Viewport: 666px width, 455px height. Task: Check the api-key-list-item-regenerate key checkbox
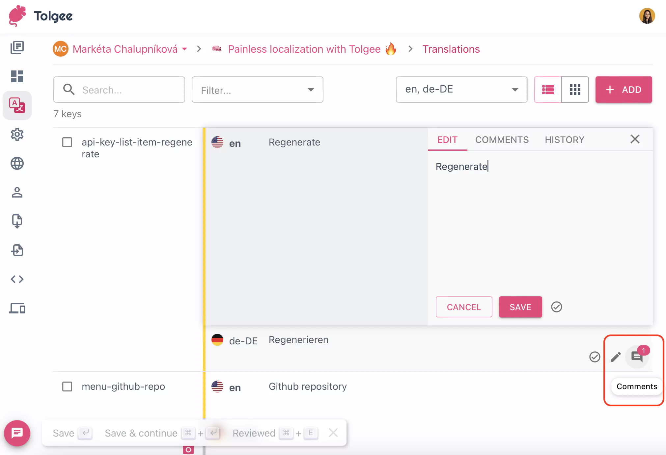click(67, 142)
